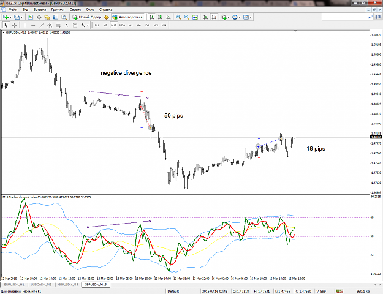Select the text label 'T' tool
This screenshot has height=294, width=383.
(75, 25)
